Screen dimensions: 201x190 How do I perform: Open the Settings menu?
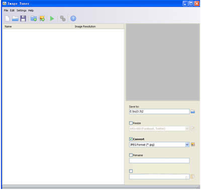tap(22, 11)
